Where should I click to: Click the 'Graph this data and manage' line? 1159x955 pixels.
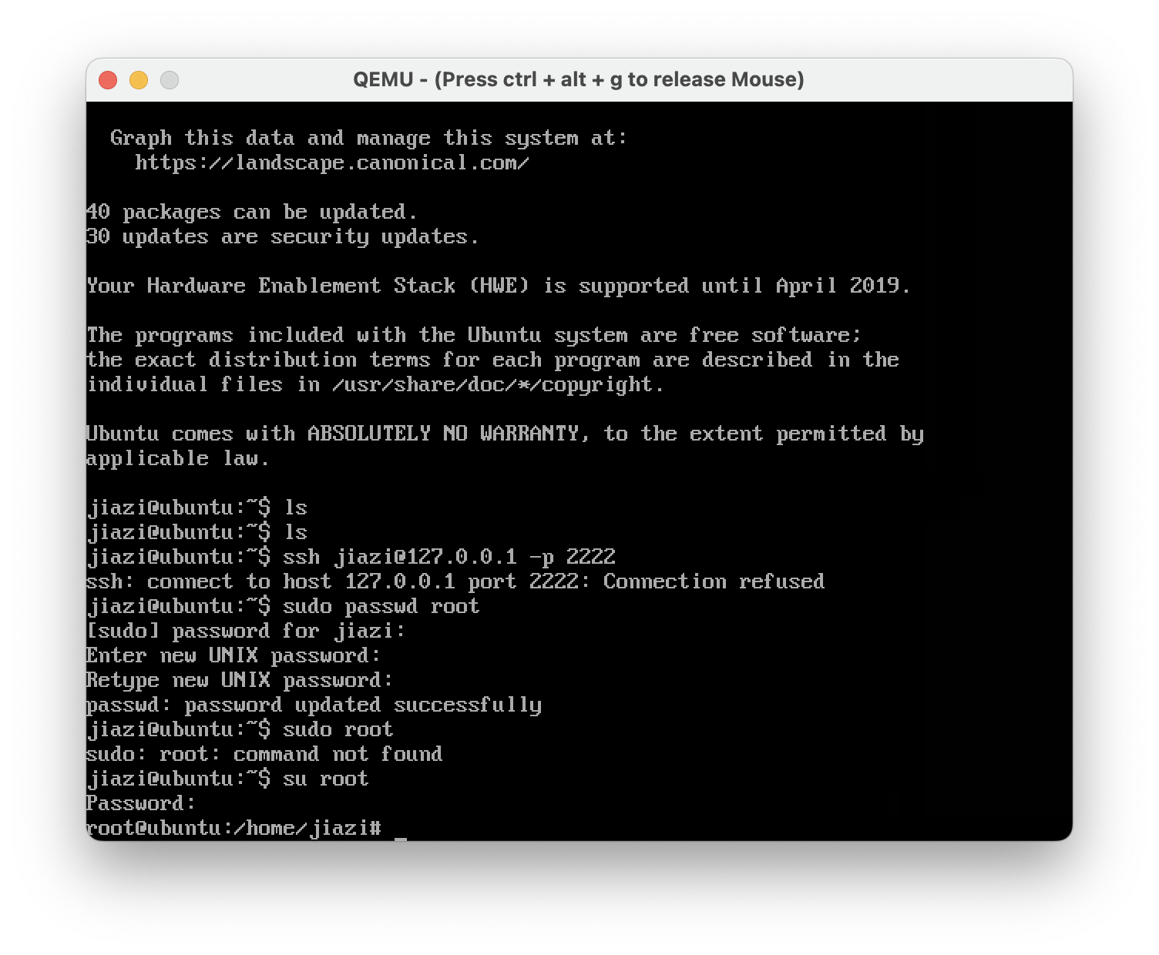pyautogui.click(x=369, y=139)
